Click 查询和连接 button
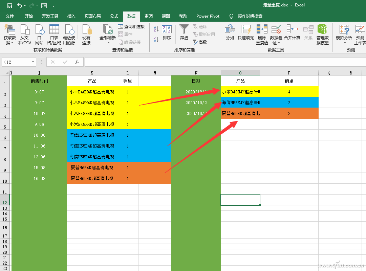Screen dimensions: 366x271 click(x=131, y=27)
